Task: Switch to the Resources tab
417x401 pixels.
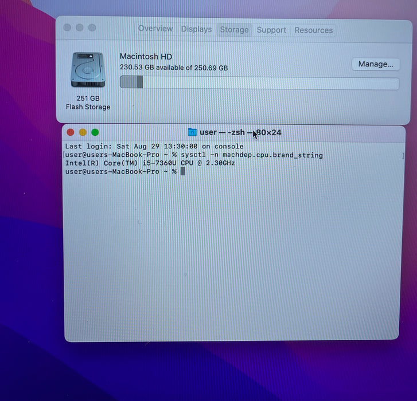Action: [x=314, y=30]
